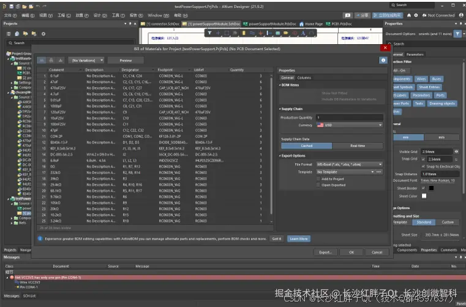Viewport: 466px width, 307px height.
Task: Open settings gear icon in top right
Action: 416,15
